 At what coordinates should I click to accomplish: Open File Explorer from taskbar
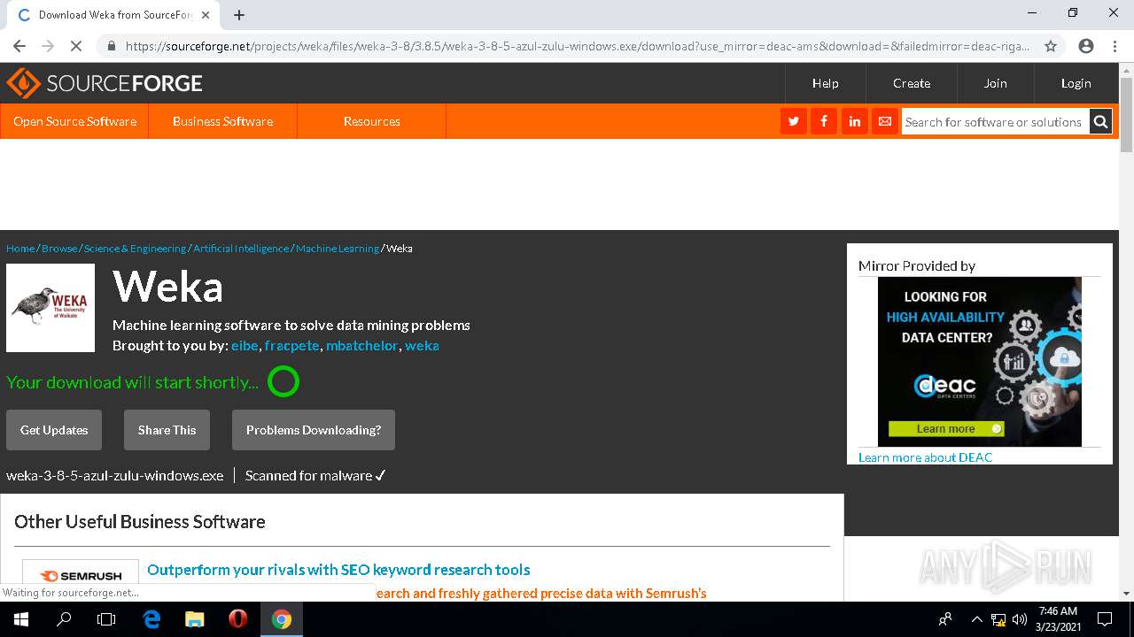pyautogui.click(x=195, y=619)
